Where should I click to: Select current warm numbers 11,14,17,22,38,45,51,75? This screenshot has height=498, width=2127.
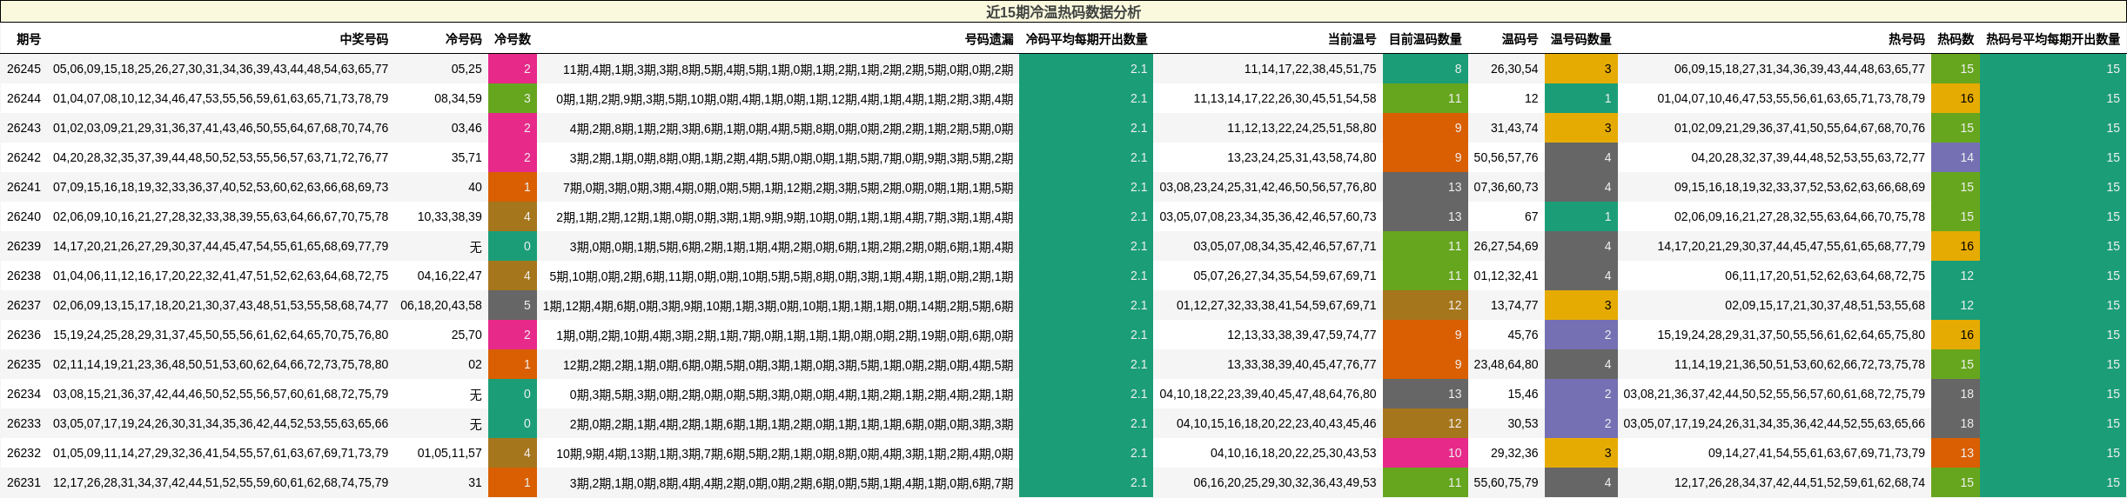pos(1310,69)
